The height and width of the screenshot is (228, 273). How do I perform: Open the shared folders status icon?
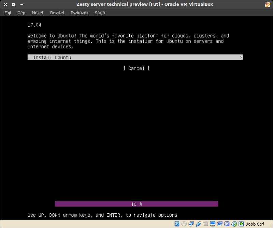point(205,224)
